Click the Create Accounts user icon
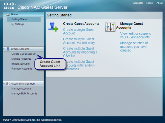The height and width of the screenshot is (123, 165). click(8, 49)
